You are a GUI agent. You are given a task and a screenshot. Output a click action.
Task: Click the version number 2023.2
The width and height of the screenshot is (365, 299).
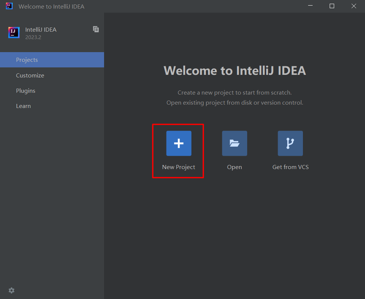(x=33, y=37)
